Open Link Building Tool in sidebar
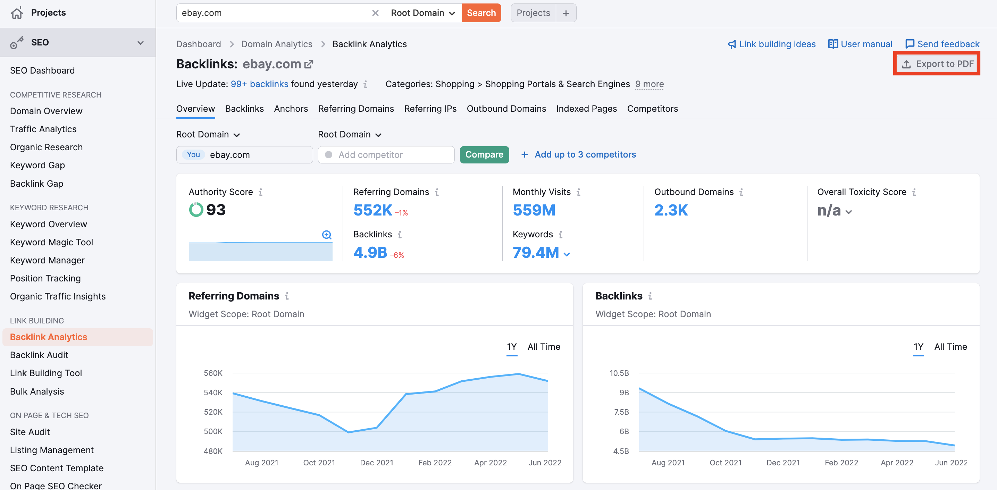997x490 pixels. [46, 373]
